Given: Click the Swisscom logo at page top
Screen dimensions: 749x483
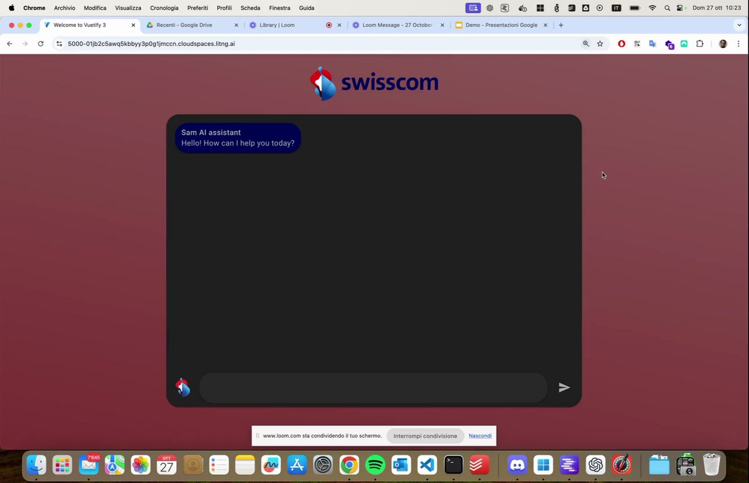Looking at the screenshot, I should pos(374,83).
